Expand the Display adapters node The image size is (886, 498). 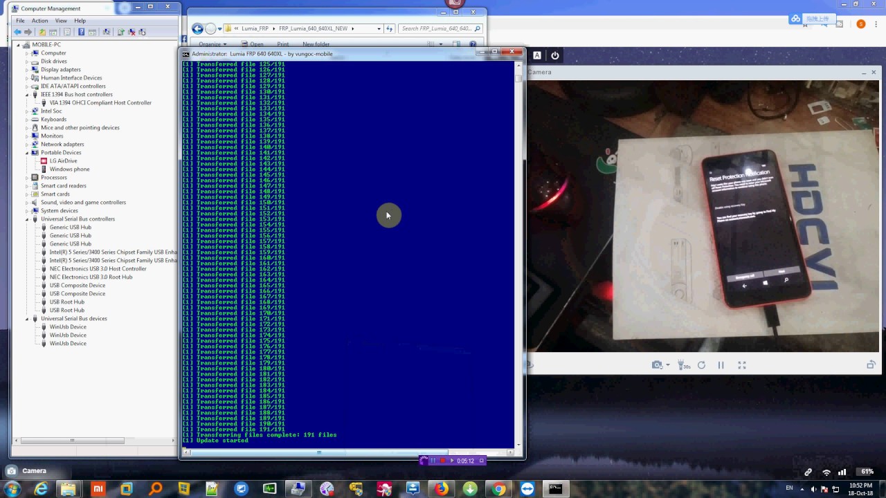point(27,69)
